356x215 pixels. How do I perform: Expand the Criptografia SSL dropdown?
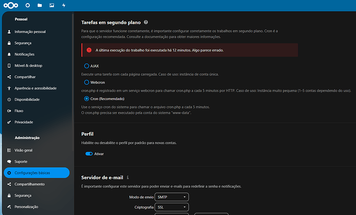[x=171, y=207]
